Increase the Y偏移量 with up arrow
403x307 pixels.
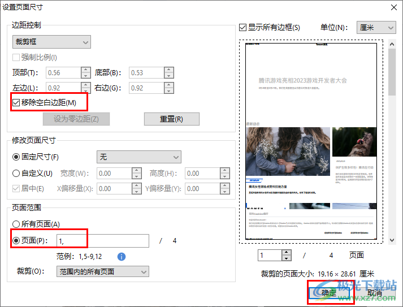coord(225,185)
